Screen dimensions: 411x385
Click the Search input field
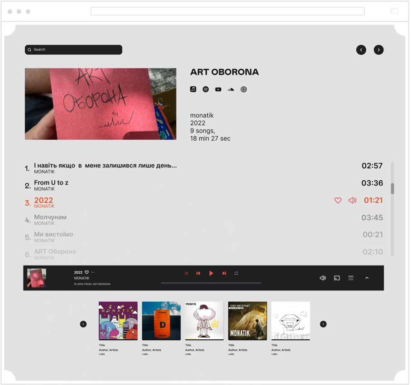point(74,50)
